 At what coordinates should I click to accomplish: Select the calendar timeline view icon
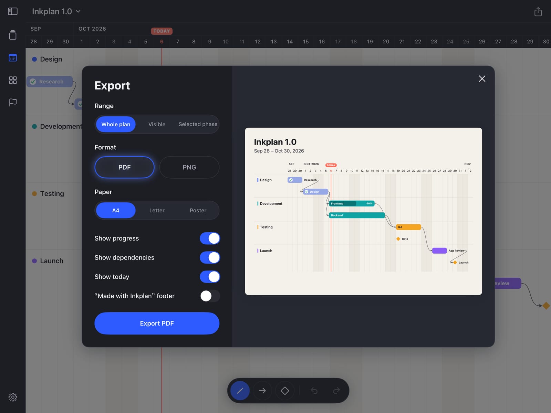tap(13, 58)
